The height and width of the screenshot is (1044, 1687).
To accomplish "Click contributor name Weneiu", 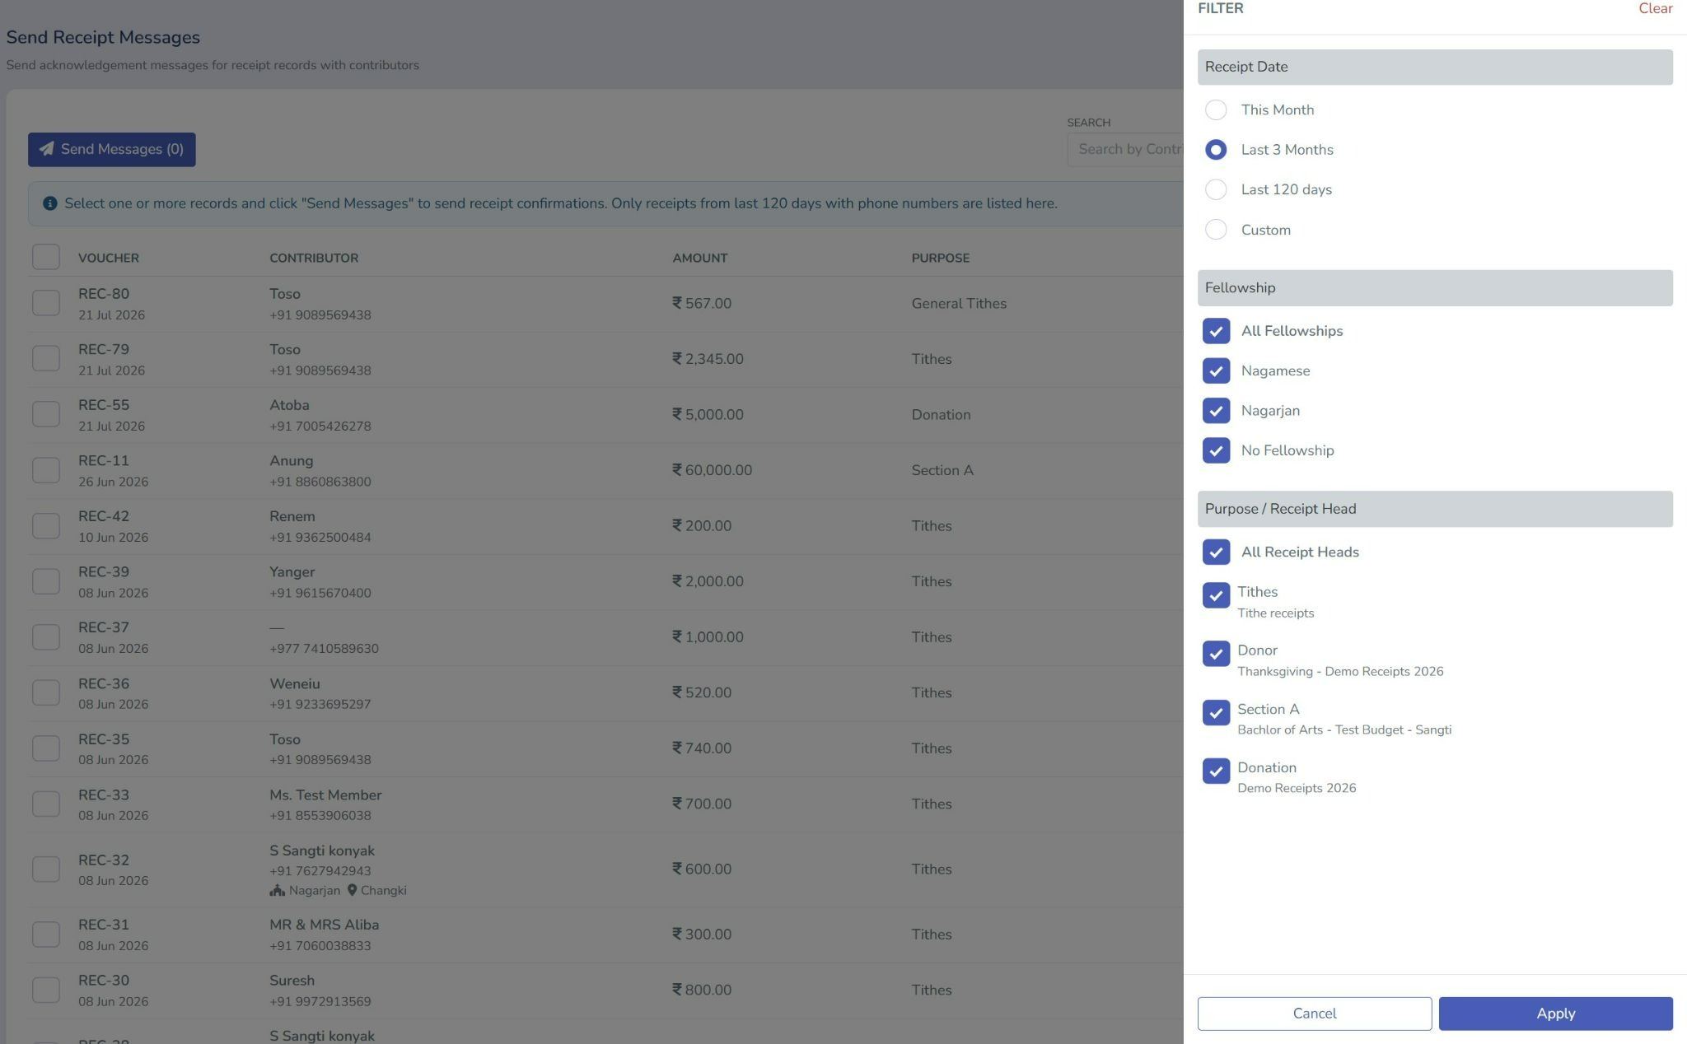I will [x=295, y=684].
